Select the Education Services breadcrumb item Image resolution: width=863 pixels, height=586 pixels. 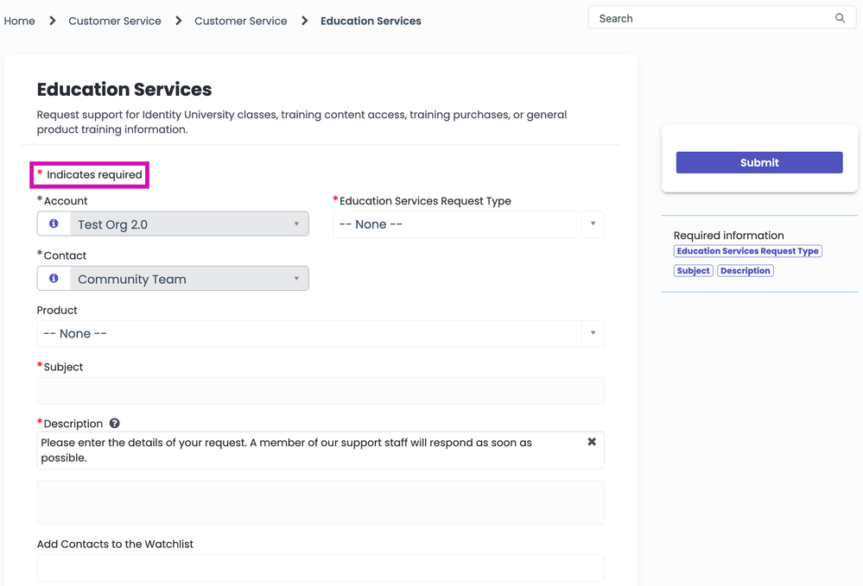[x=371, y=21]
